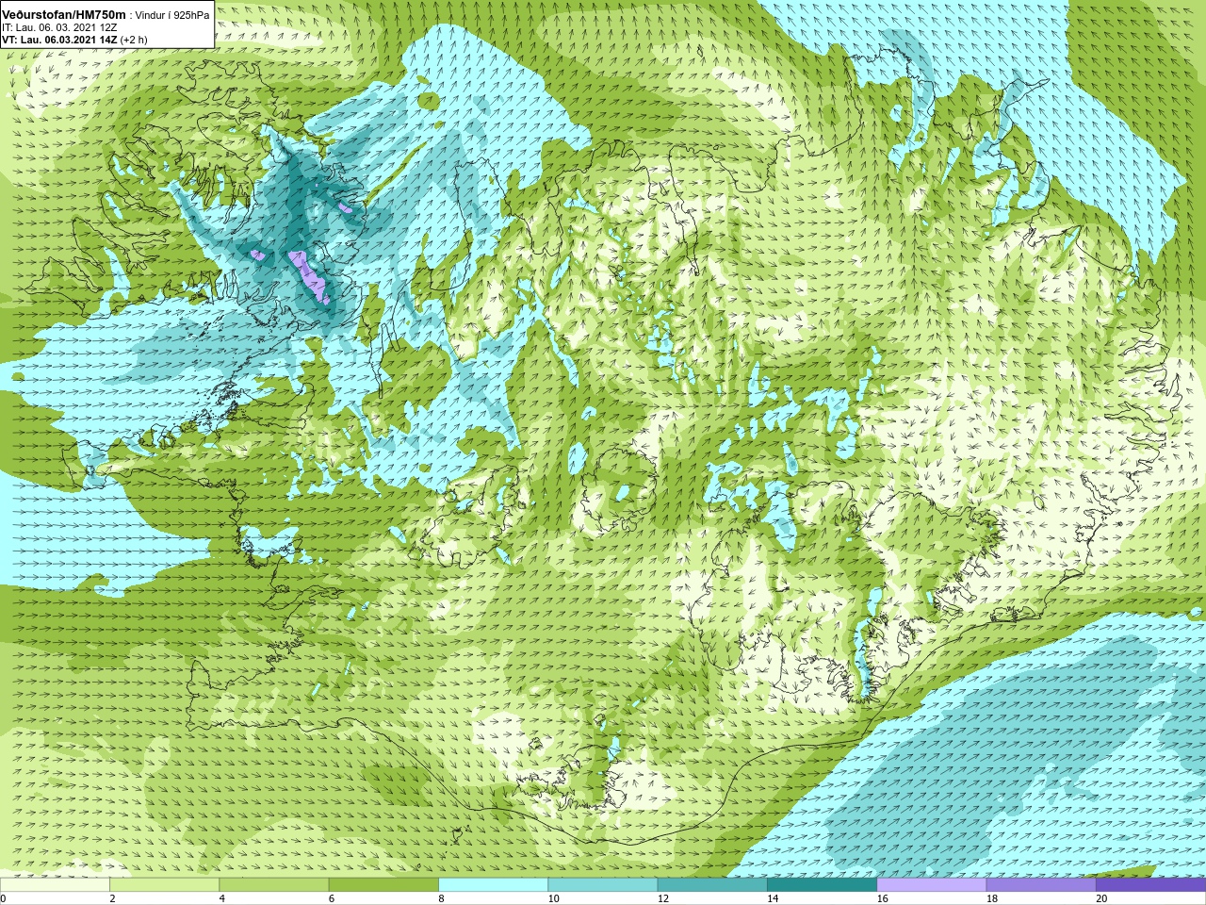Click the 10–12 turquoise legend swatch
Viewport: 1206px width, 905px height.
(603, 884)
